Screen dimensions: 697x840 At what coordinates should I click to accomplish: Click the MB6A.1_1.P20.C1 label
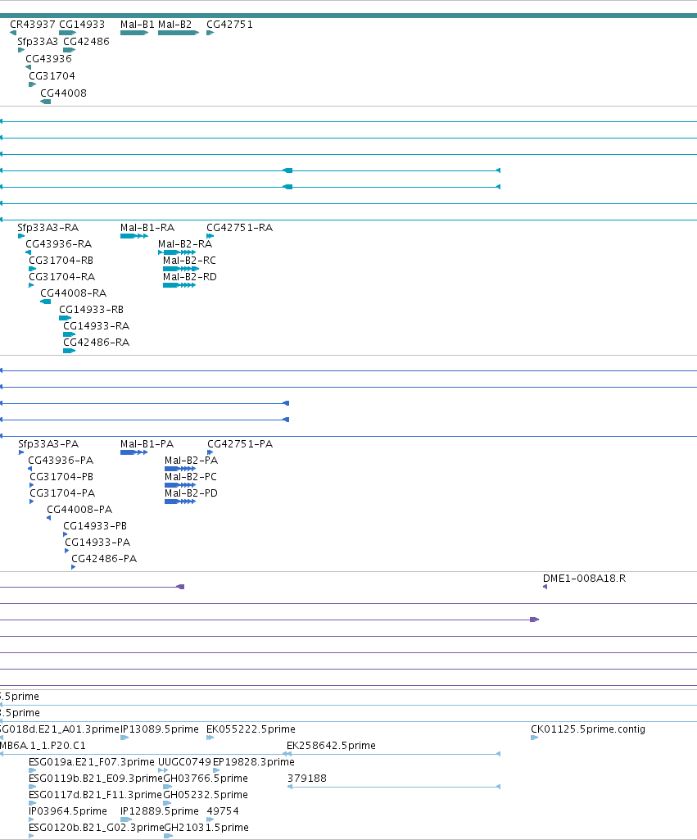(43, 746)
